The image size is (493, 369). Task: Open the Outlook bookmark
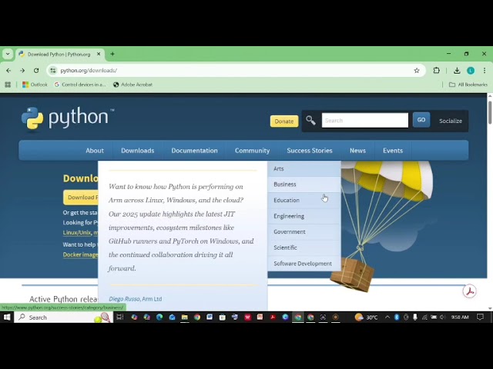35,85
